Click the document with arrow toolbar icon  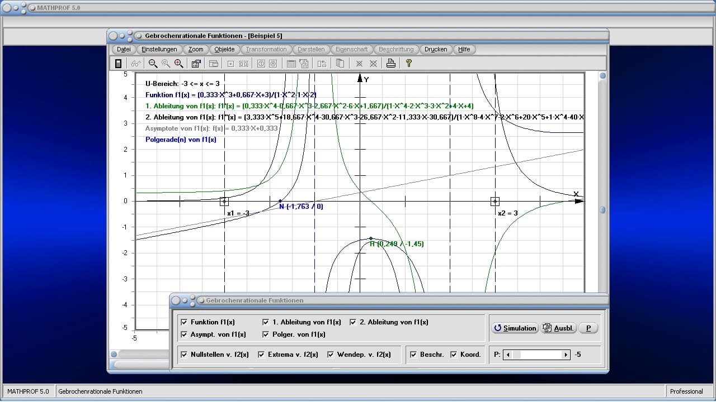pos(322,64)
